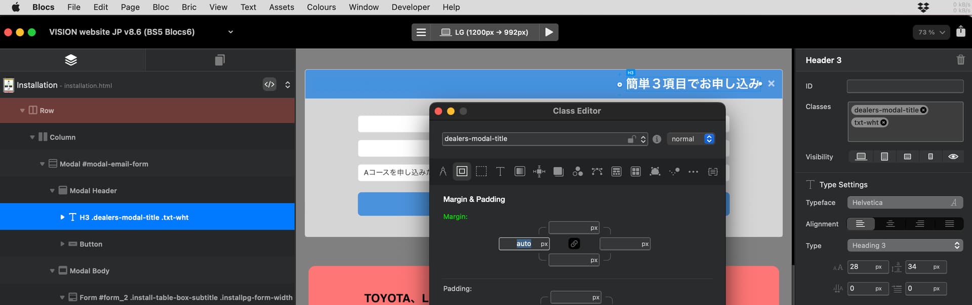This screenshot has width=972, height=305.
Task: Click the class info icon next to class name
Action: [x=657, y=139]
